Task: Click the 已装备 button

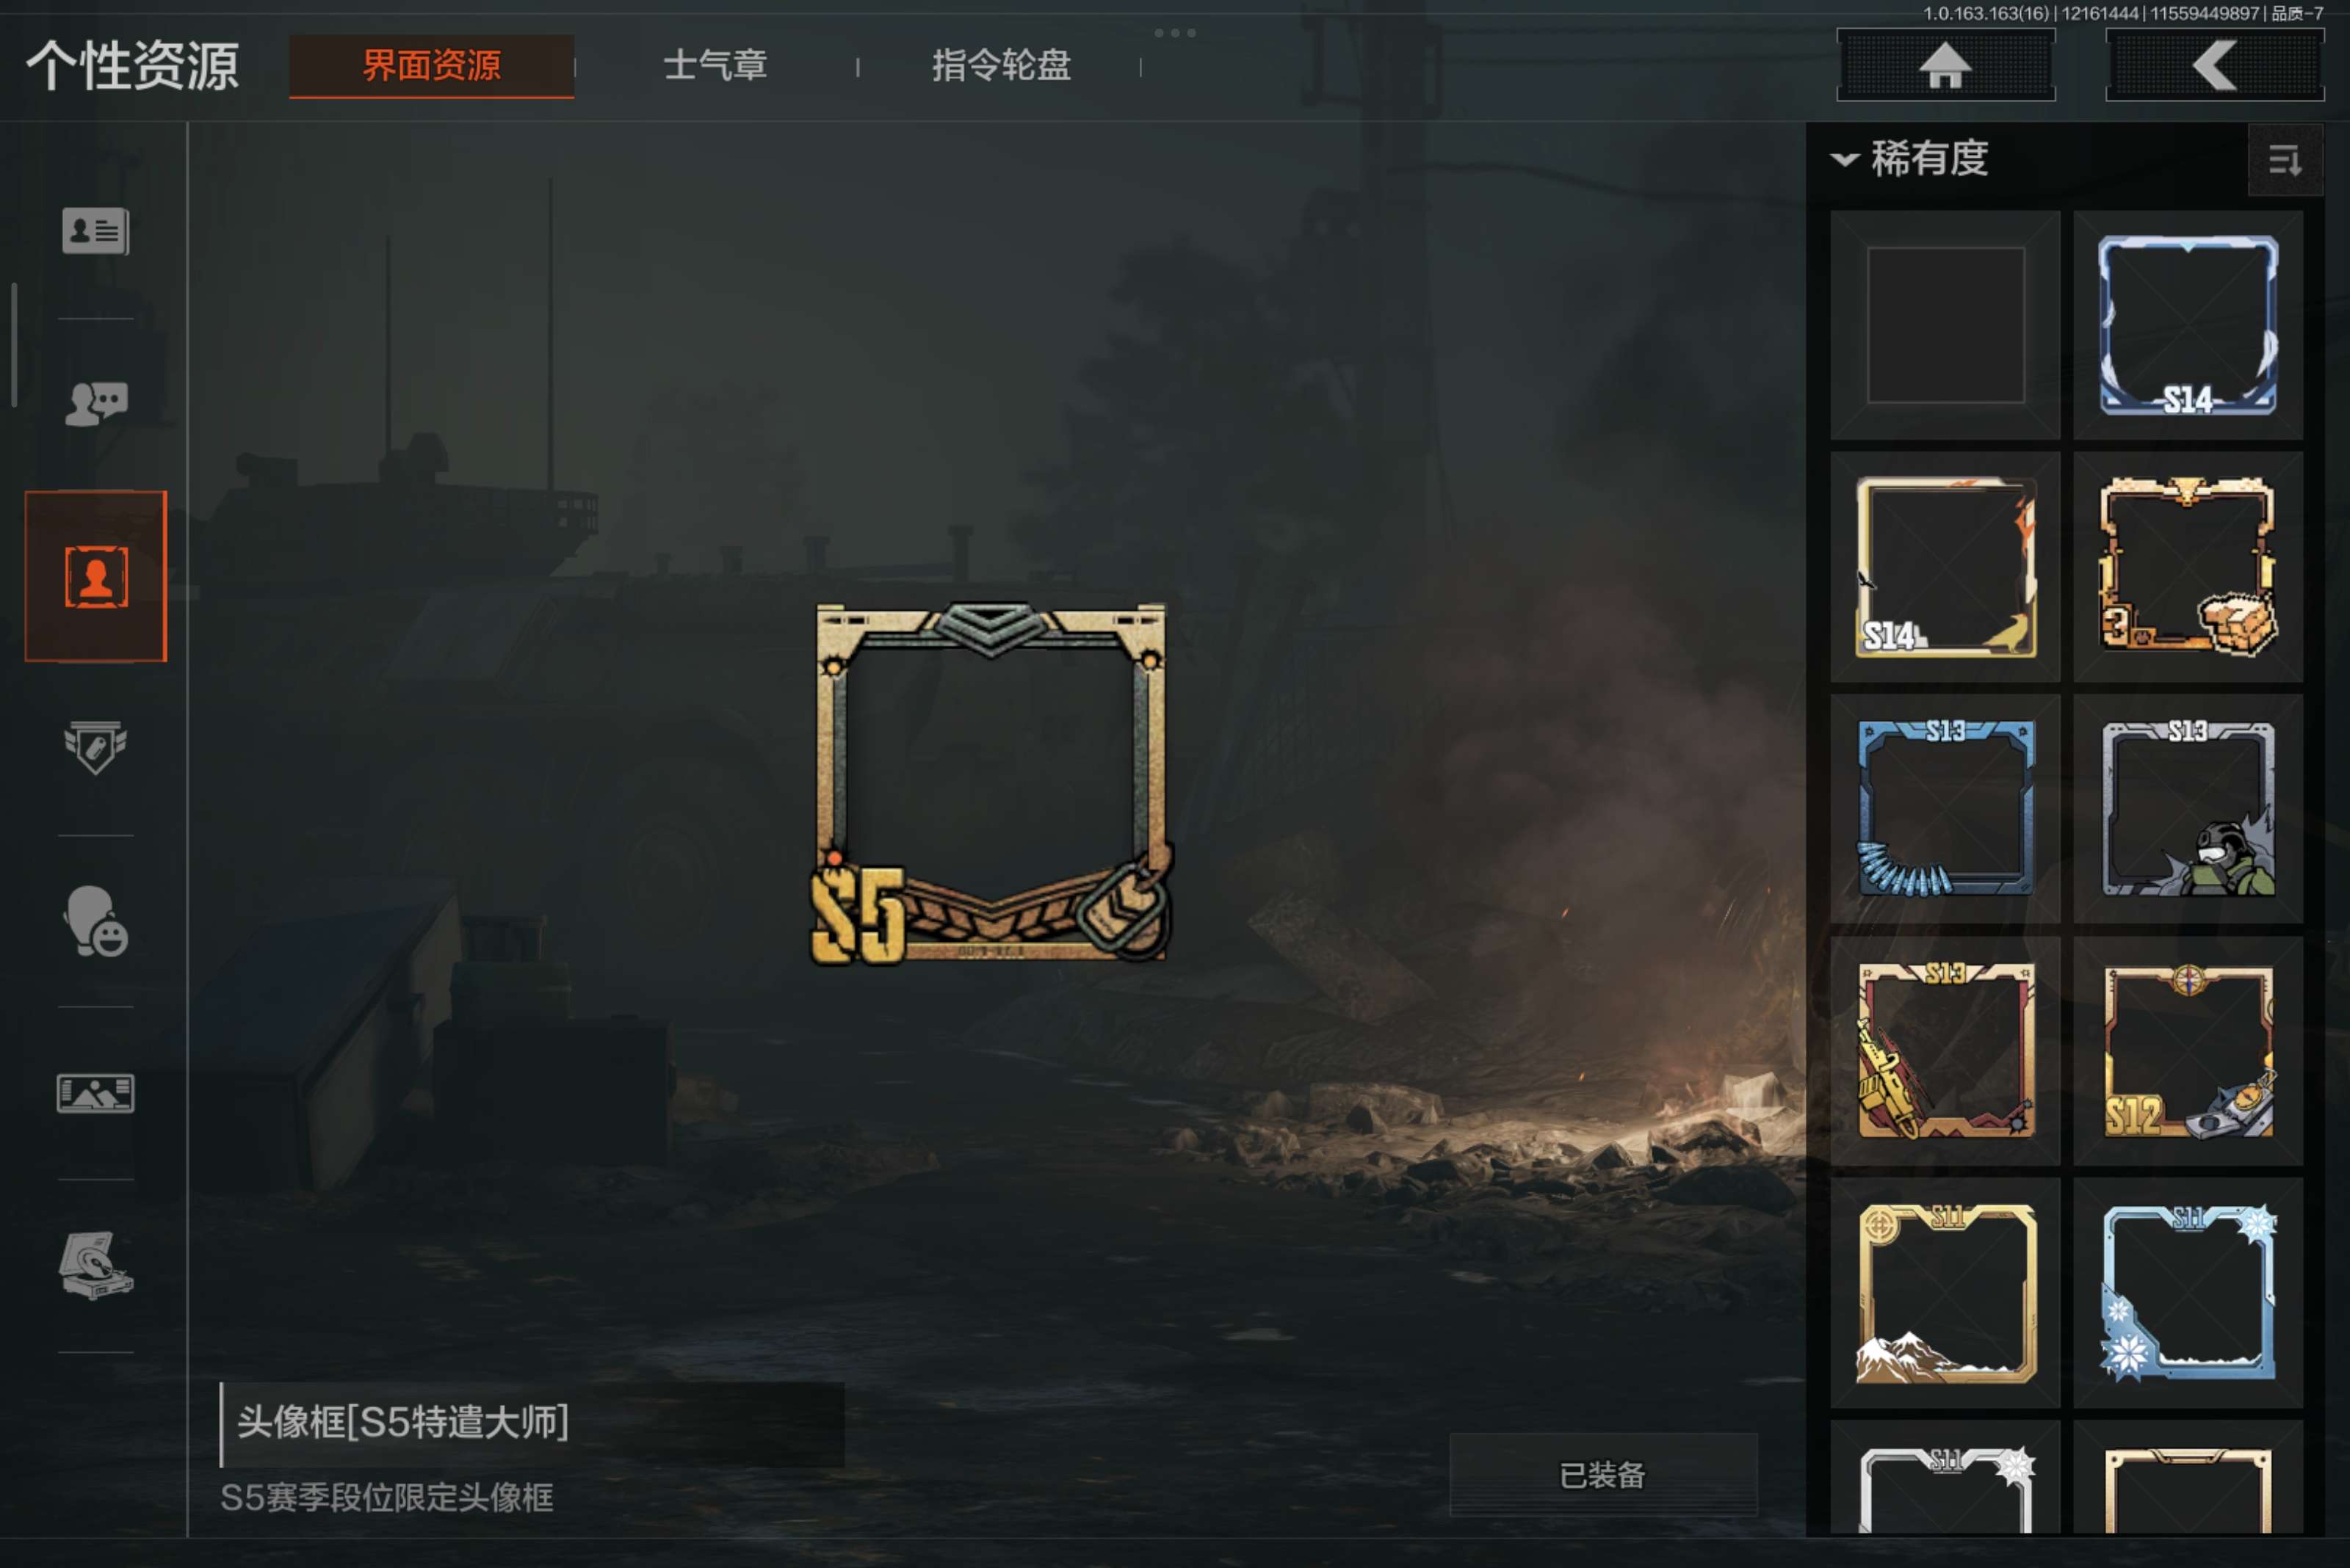Action: (1602, 1474)
